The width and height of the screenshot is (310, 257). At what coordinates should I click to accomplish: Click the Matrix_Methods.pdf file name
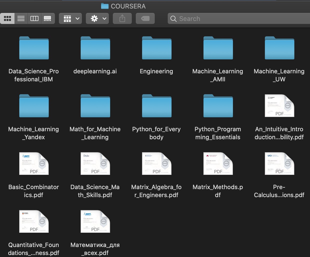pyautogui.click(x=218, y=191)
